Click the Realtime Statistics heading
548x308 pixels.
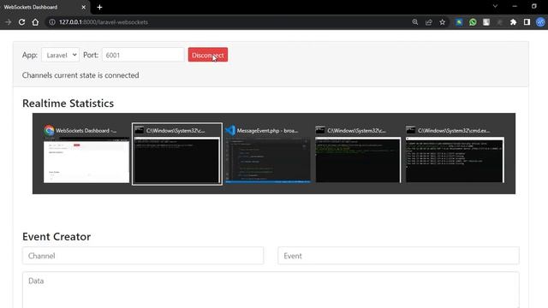pos(68,104)
